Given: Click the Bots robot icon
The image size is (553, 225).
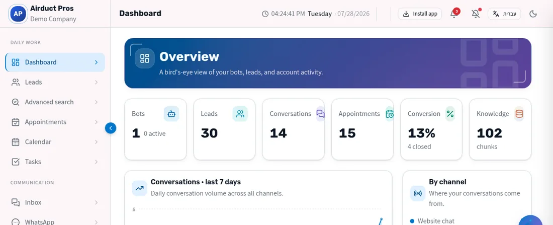Looking at the screenshot, I should click(171, 114).
